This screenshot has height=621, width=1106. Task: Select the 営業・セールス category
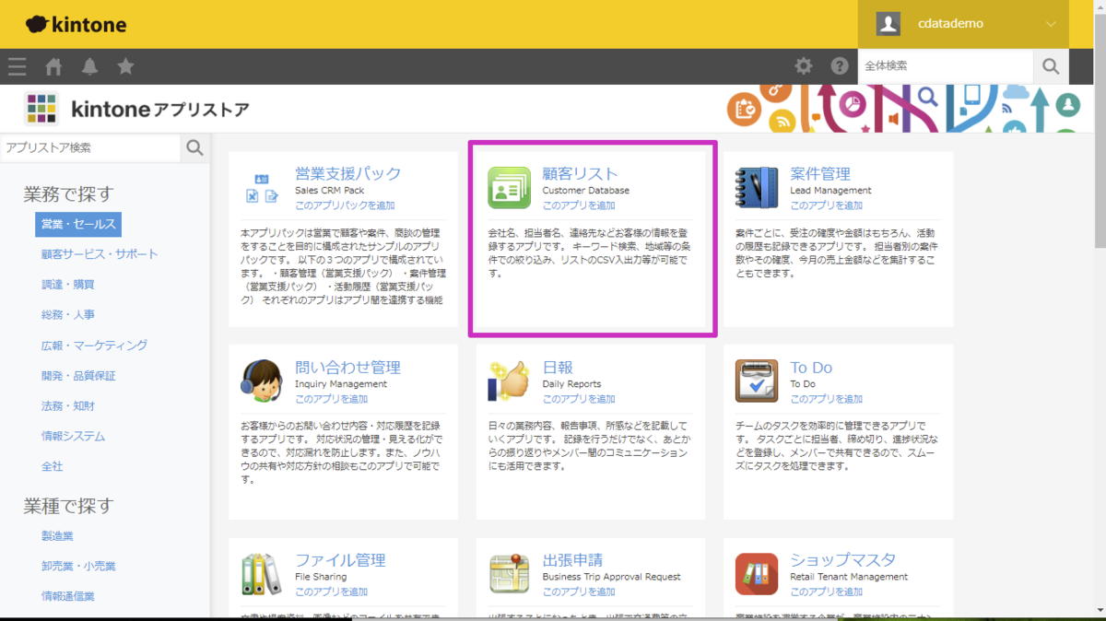[78, 224]
